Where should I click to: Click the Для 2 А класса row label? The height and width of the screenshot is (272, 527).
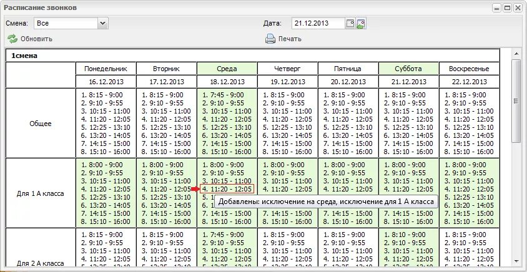tap(41, 264)
